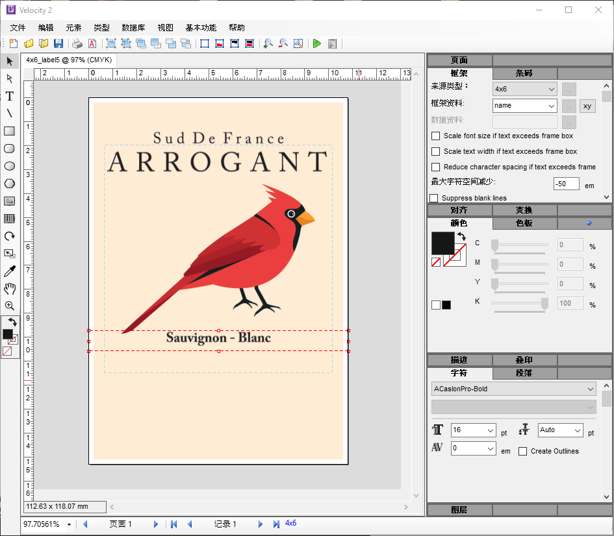The height and width of the screenshot is (536, 614).
Task: Click the Print icon in toolbar
Action: pos(77,43)
